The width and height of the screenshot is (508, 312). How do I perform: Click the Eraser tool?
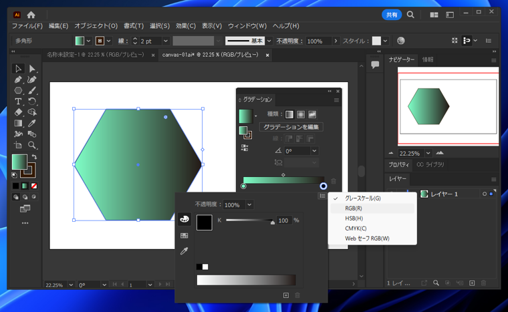coord(18,112)
